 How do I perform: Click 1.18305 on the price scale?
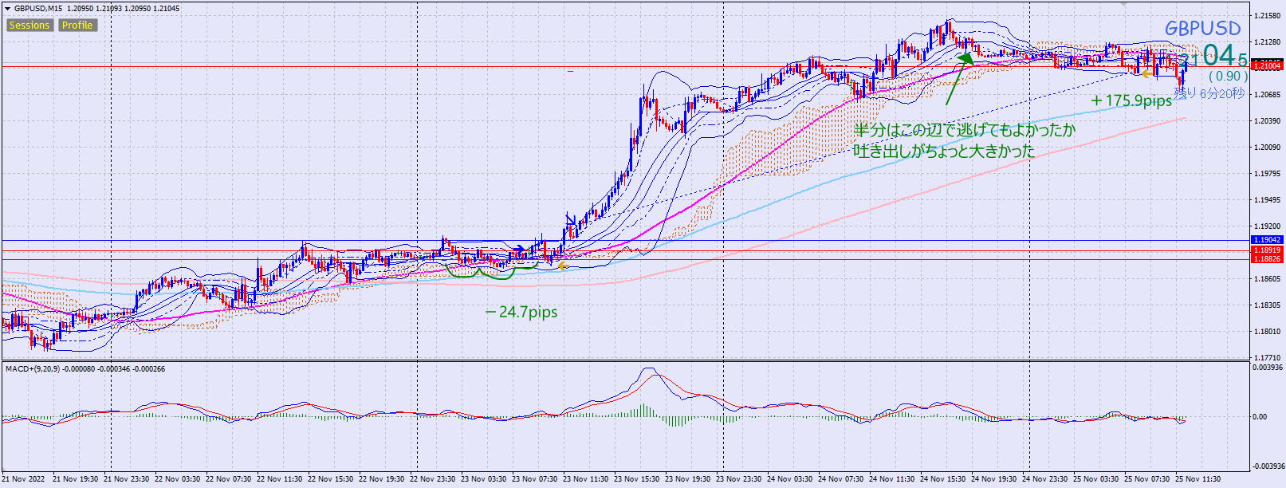tap(1268, 305)
